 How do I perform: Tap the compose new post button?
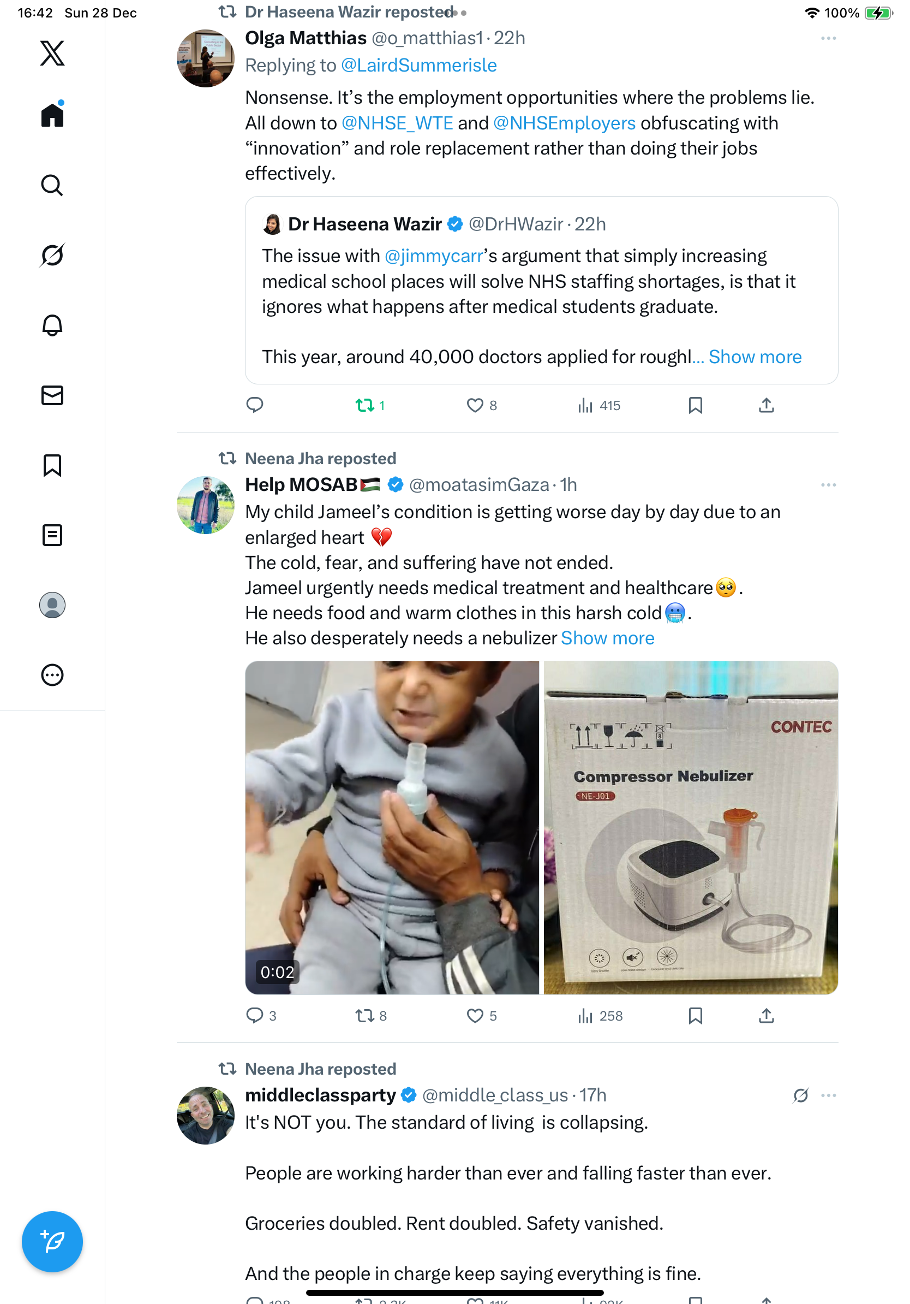[x=52, y=1241]
